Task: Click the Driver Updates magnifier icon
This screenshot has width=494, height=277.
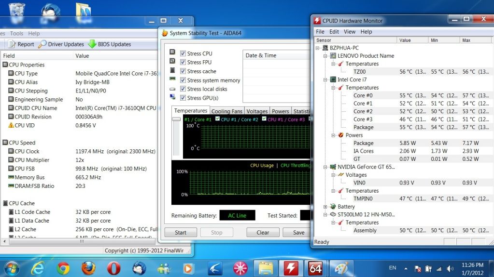Action: (42, 44)
